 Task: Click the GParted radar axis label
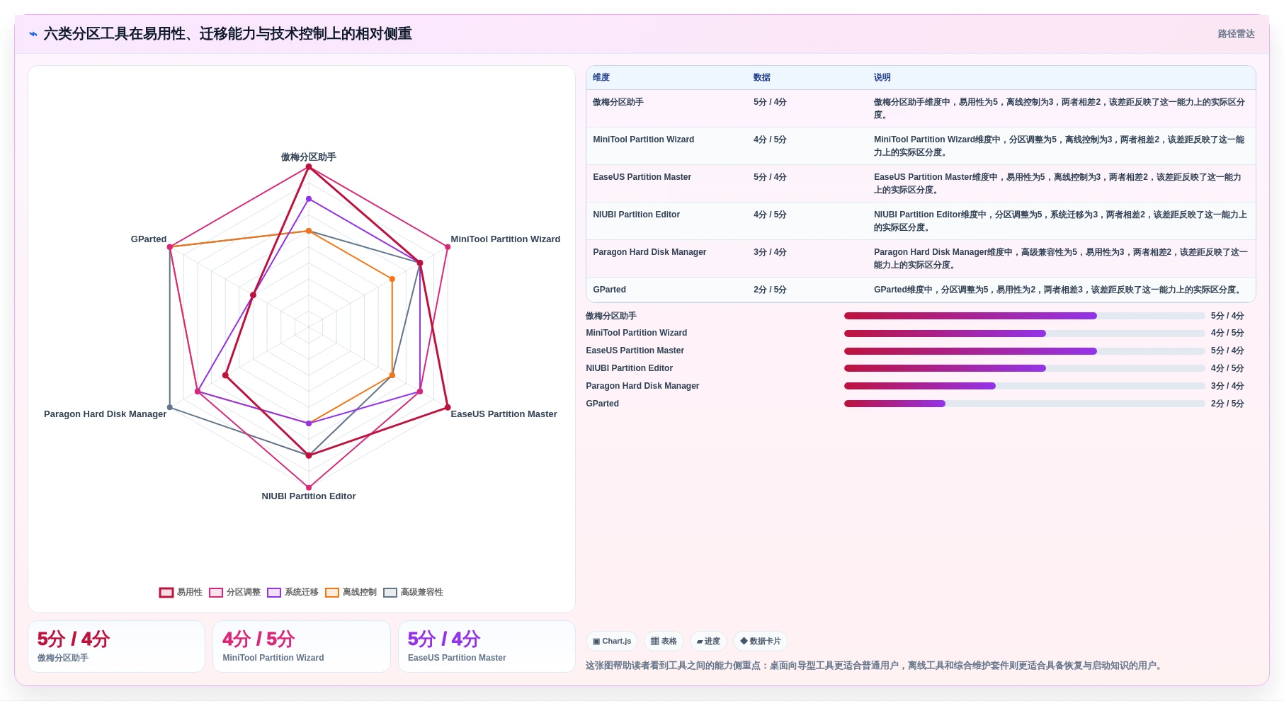[x=148, y=239]
